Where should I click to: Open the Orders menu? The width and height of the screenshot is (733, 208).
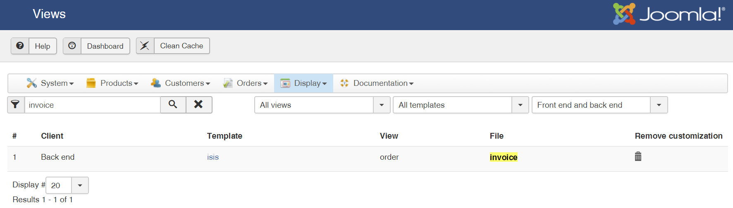[245, 83]
